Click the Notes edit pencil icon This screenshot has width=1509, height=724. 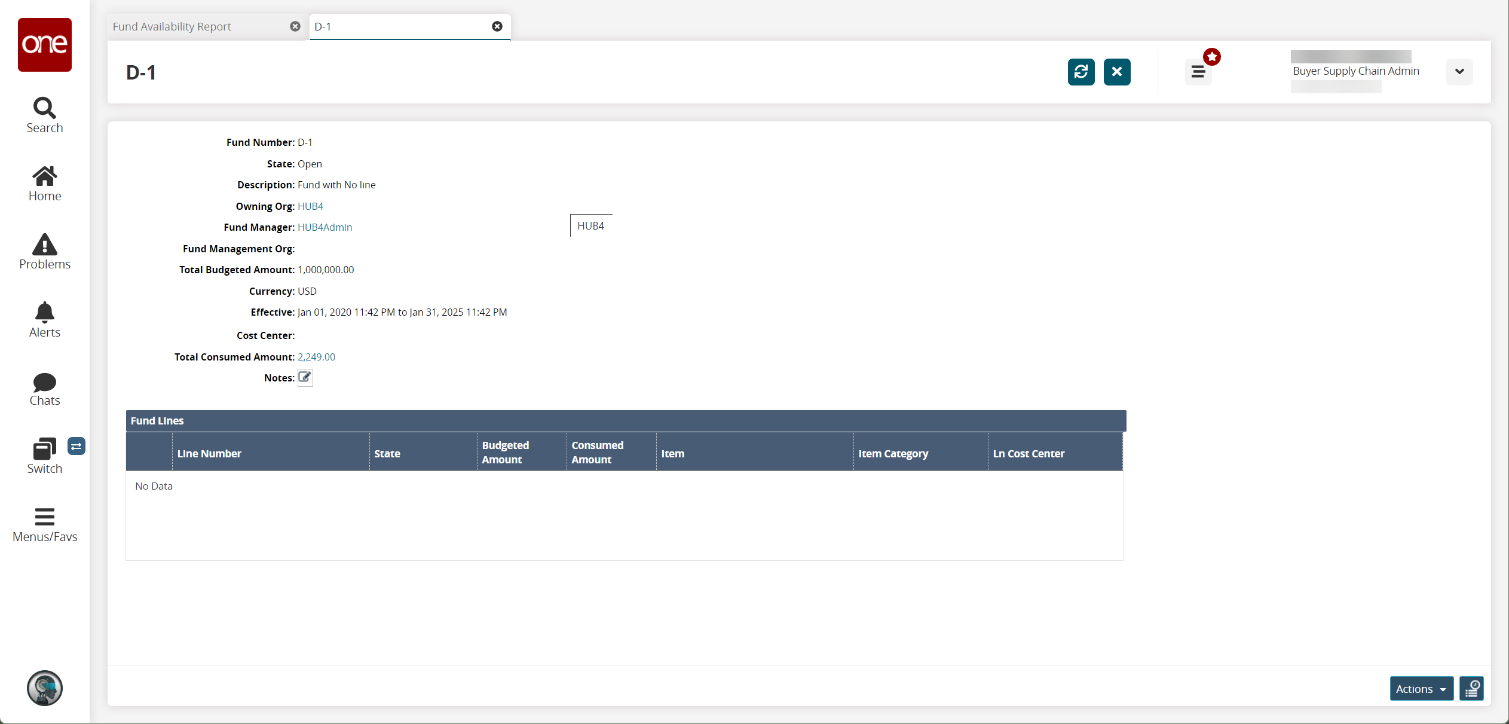click(304, 377)
